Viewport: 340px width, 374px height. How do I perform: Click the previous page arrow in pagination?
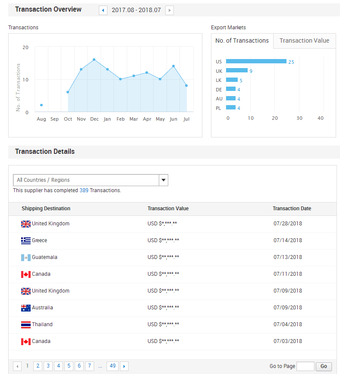18,366
